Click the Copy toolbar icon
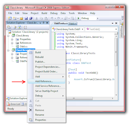The height and width of the screenshot is (126, 129). point(41,18)
